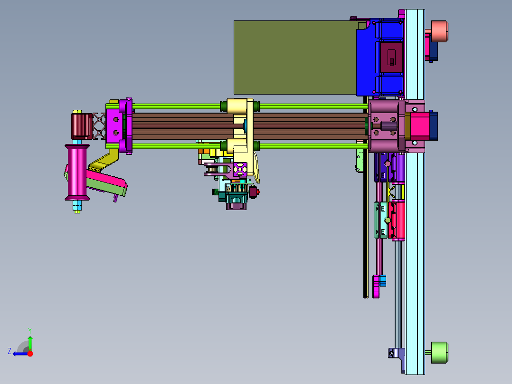Select the maroon square block inside blue housing

click(x=391, y=58)
